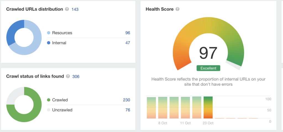This screenshot has height=132, width=283.
Task: Open the 96 Resources count link
Action: pos(127,33)
